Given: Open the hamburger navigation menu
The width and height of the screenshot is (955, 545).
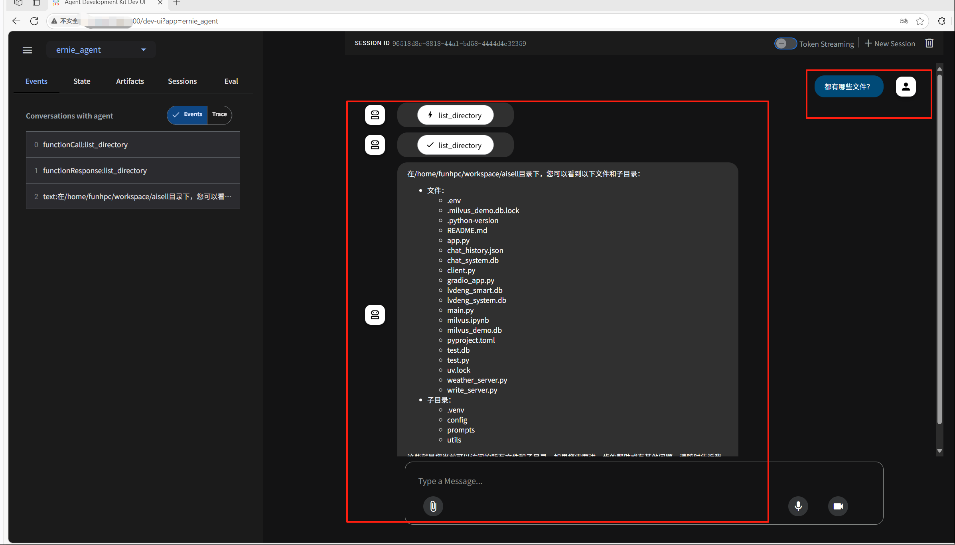Looking at the screenshot, I should pyautogui.click(x=27, y=50).
